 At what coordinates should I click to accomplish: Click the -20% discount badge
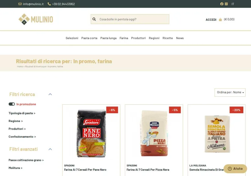(x=236, y=110)
